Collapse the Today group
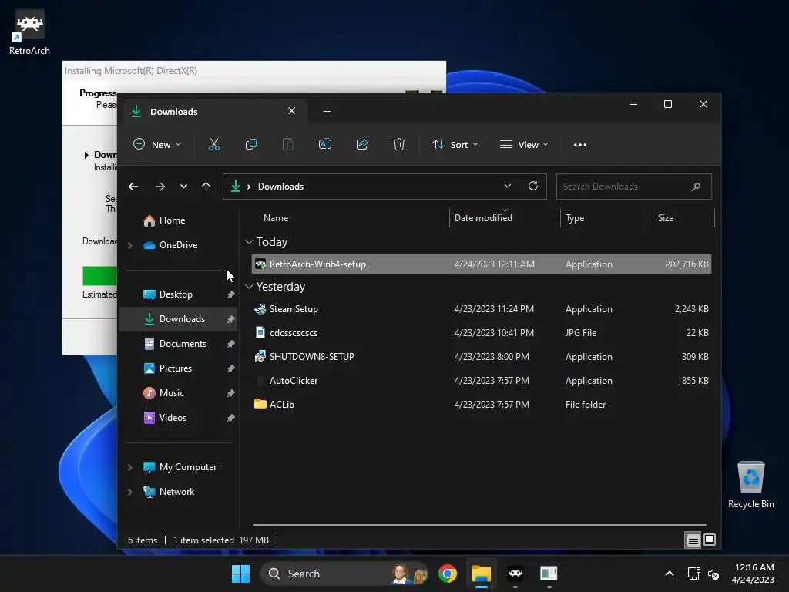Image resolution: width=789 pixels, height=592 pixels. tap(249, 242)
